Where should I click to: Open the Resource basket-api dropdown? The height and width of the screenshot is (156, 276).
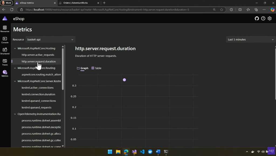click(50, 39)
